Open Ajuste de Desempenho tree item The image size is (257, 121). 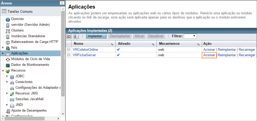pos(29,110)
